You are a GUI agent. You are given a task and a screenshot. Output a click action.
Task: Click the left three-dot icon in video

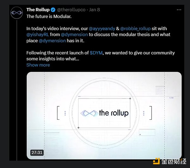click(65, 113)
